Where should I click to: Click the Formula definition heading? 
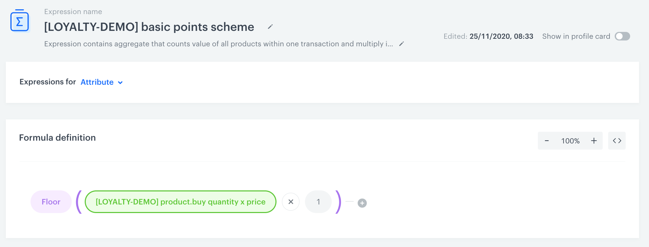click(x=57, y=138)
